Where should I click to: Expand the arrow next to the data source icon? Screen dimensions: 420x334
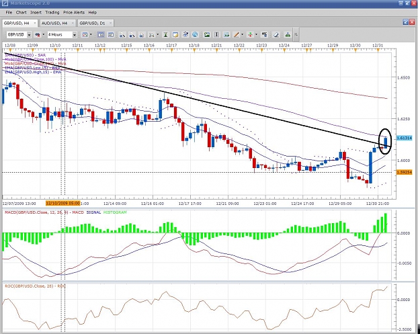point(44,35)
